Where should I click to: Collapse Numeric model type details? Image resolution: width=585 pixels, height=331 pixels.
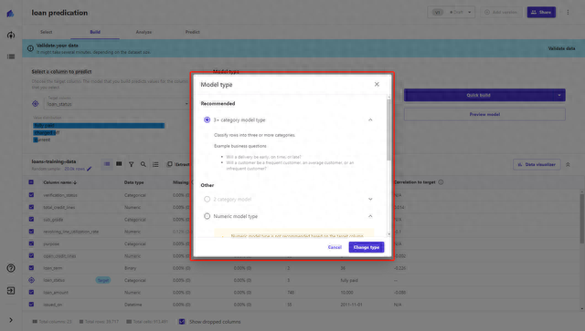pos(370,216)
